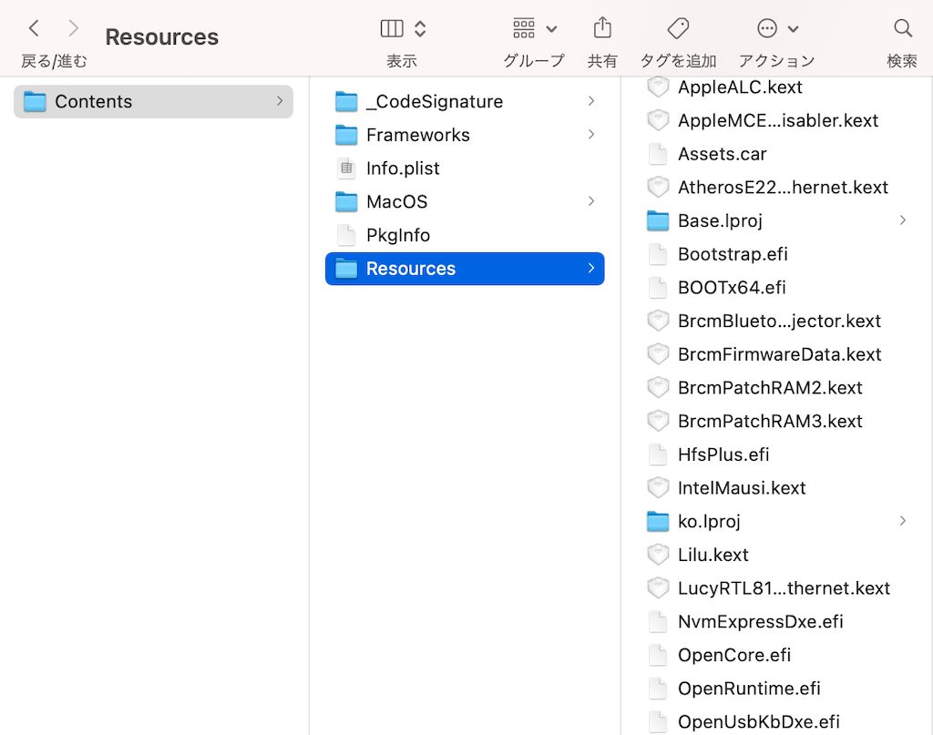This screenshot has width=933, height=735.
Task: Click the Action ellipsis icon
Action: pyautogui.click(x=767, y=28)
